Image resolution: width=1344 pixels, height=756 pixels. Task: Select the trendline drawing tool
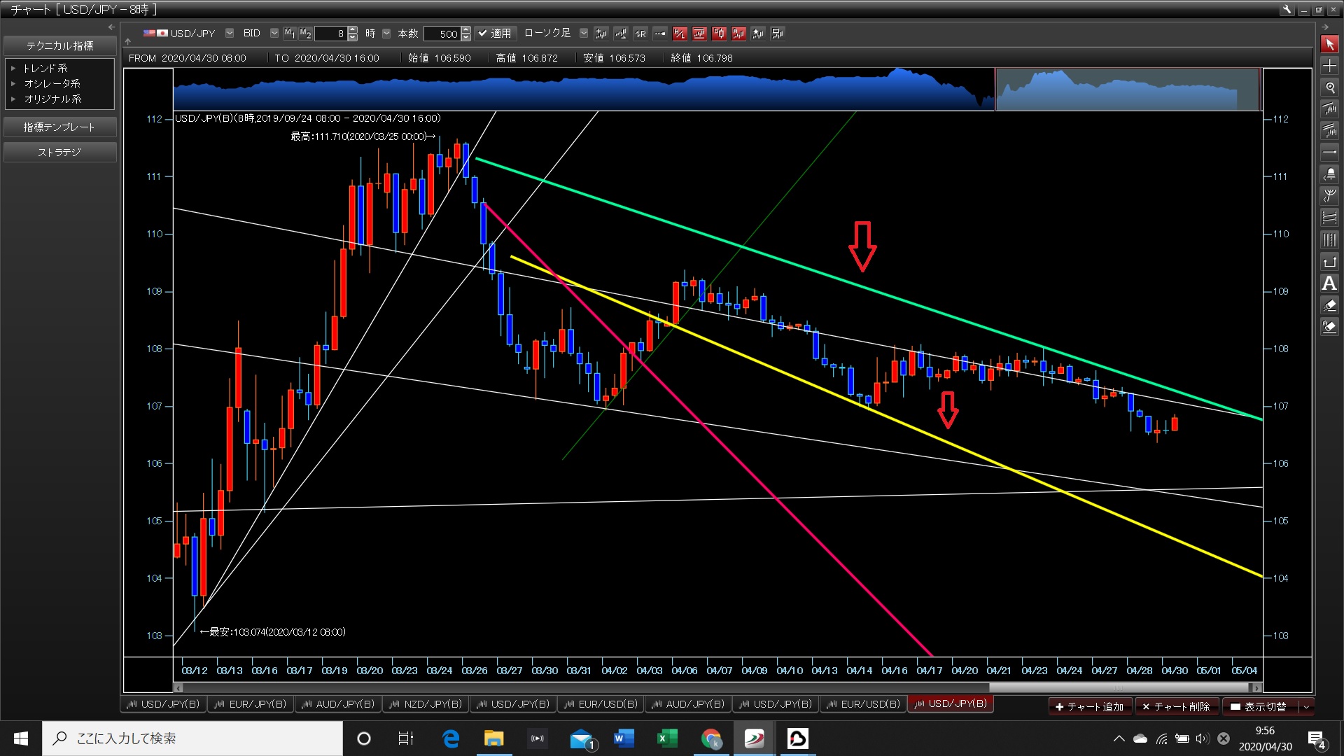tap(1329, 109)
